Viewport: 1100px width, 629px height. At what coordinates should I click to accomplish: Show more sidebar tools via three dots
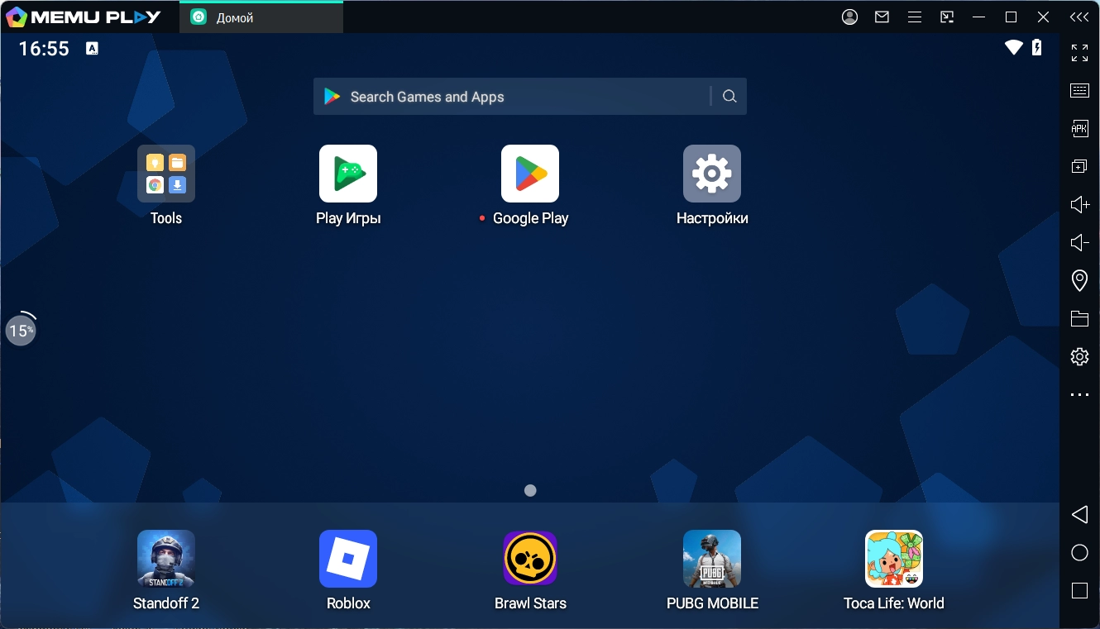tap(1079, 395)
